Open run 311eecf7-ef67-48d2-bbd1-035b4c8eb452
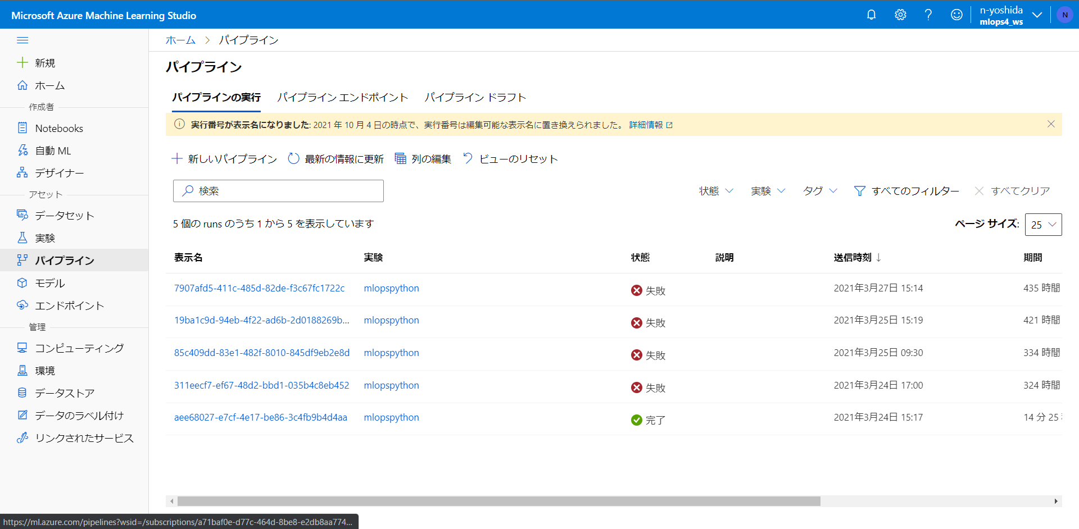The width and height of the screenshot is (1079, 529). coord(261,385)
